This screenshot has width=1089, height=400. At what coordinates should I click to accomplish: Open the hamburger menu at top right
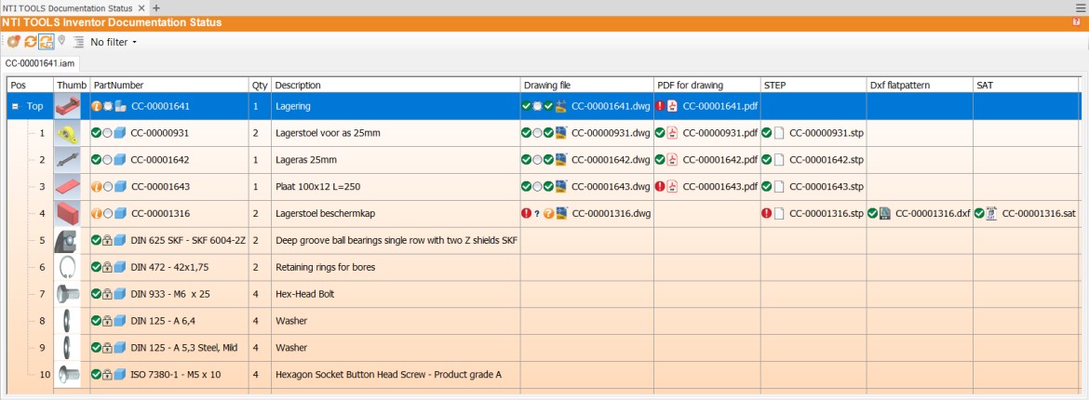pos(1080,7)
